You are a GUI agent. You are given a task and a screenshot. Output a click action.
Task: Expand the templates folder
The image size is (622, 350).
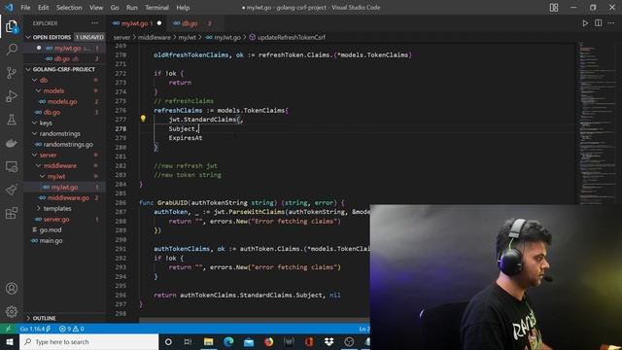tap(39, 208)
